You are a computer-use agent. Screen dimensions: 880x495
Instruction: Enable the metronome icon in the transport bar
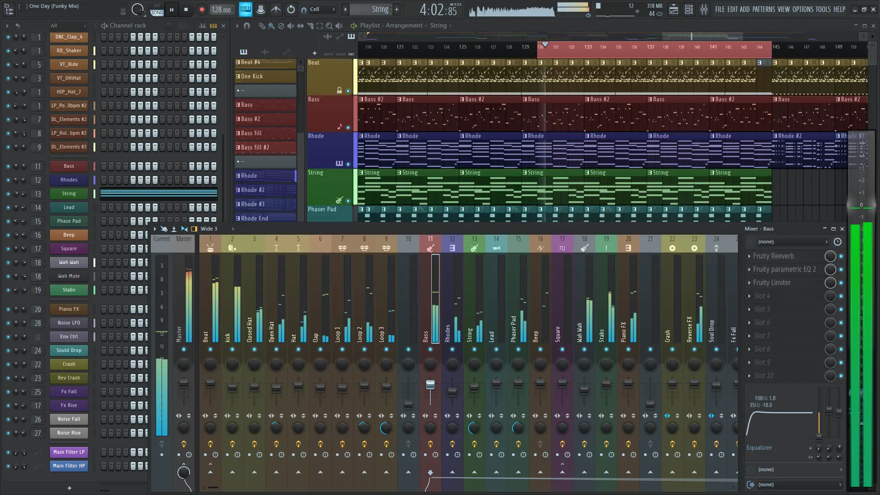(x=260, y=9)
